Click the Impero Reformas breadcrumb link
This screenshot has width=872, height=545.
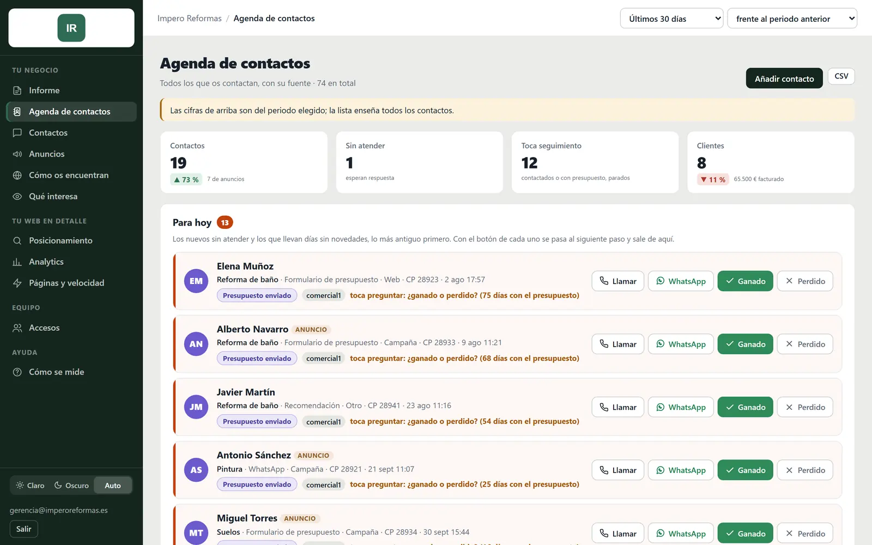click(190, 19)
